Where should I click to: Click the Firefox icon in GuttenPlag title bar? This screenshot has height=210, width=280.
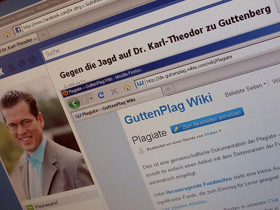pyautogui.click(x=64, y=93)
